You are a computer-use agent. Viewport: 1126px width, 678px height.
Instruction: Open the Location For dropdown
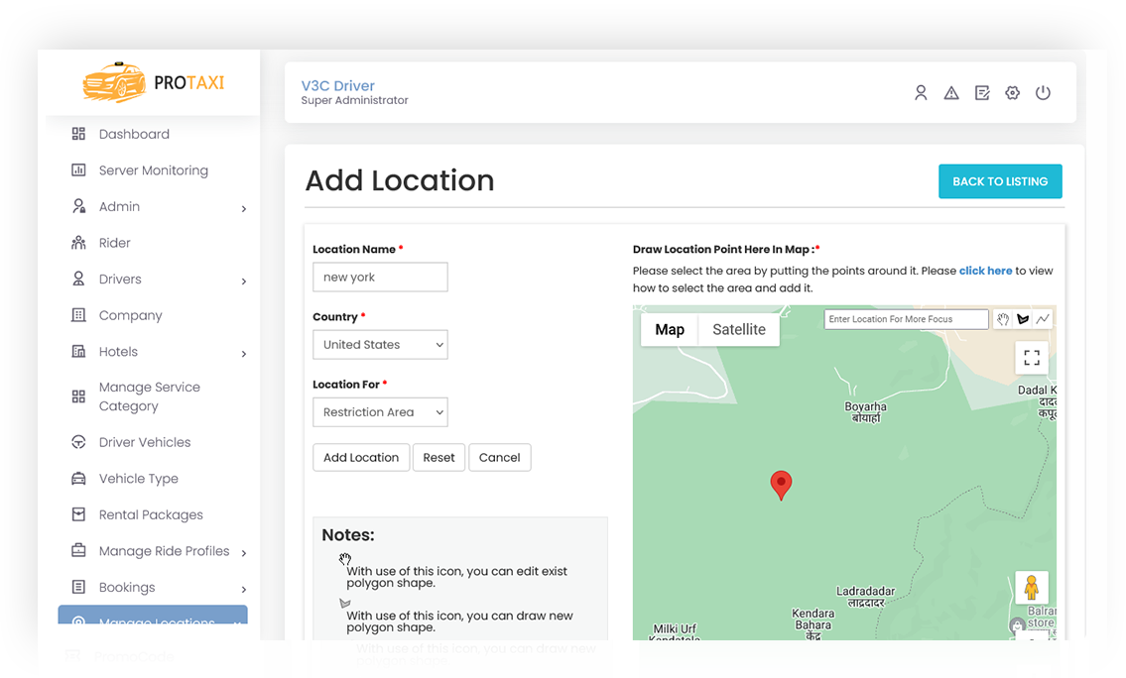coord(380,411)
